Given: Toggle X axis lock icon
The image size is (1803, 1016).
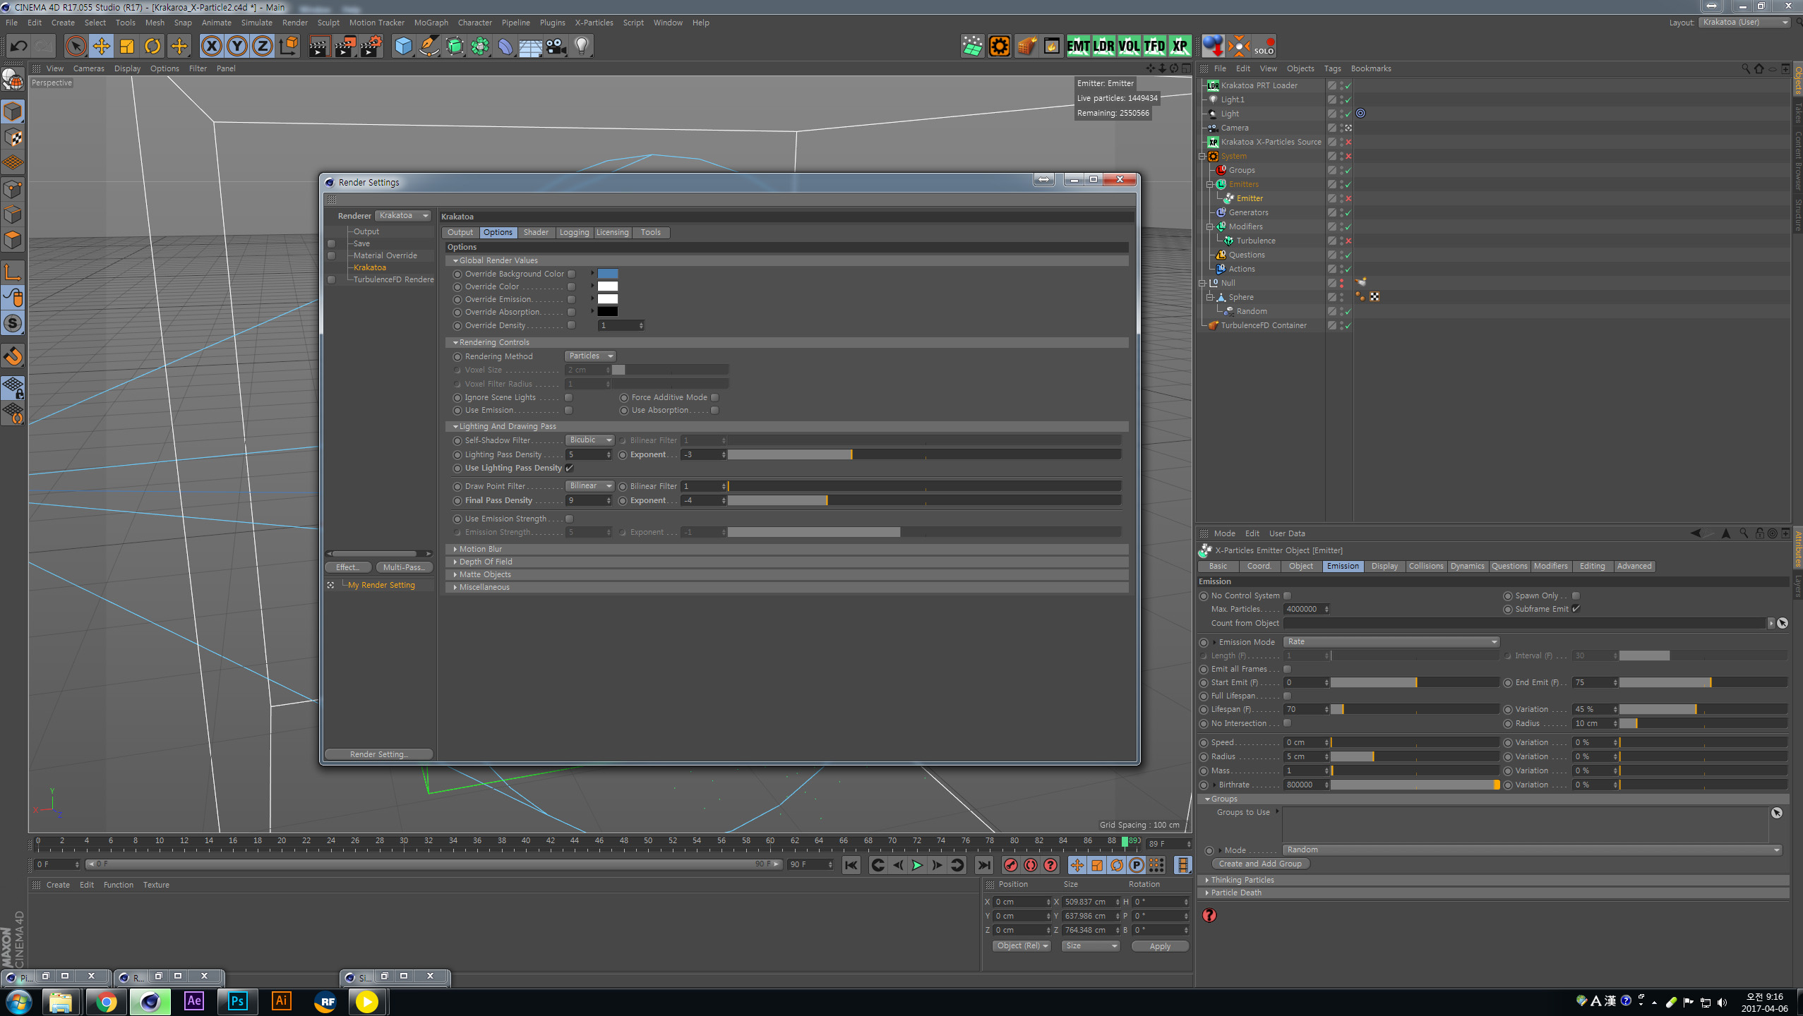Looking at the screenshot, I should pos(211,47).
